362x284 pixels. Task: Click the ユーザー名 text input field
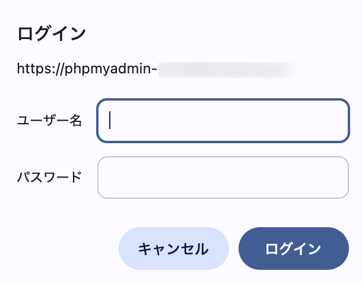click(223, 121)
